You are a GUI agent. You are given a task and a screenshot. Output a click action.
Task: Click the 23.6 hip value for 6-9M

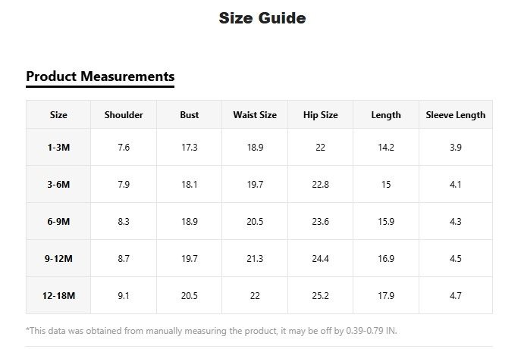click(320, 222)
